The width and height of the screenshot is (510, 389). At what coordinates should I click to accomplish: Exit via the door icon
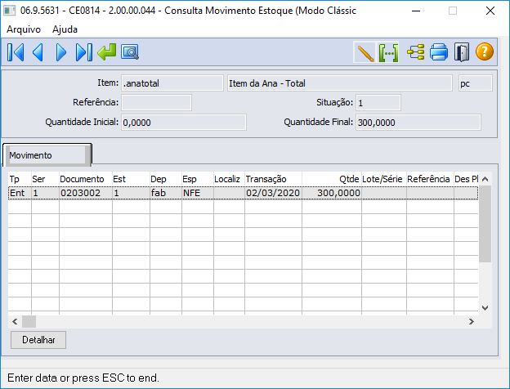462,52
